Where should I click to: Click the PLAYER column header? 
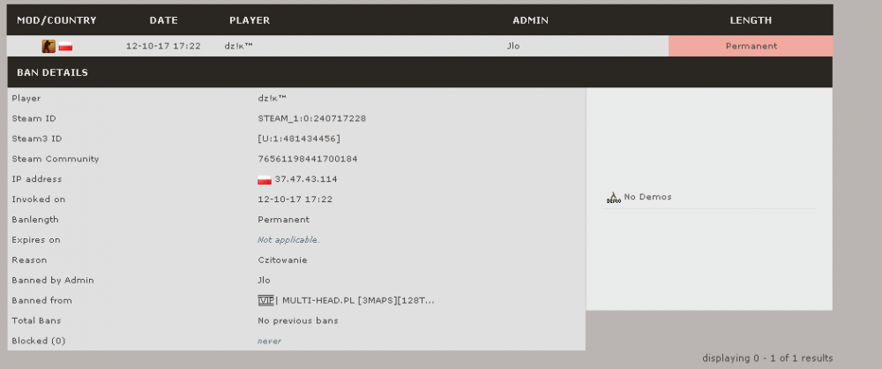coord(250,19)
